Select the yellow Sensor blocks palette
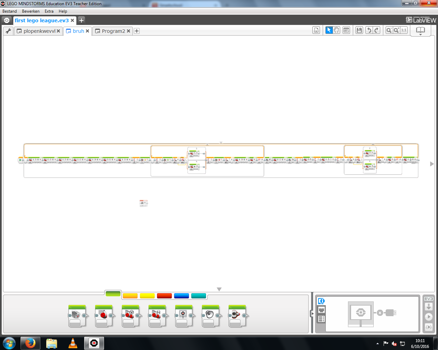 pyautogui.click(x=147, y=296)
